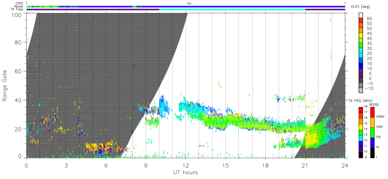
Task: Click the 24 tick on UT hours axis
Action: (x=345, y=165)
